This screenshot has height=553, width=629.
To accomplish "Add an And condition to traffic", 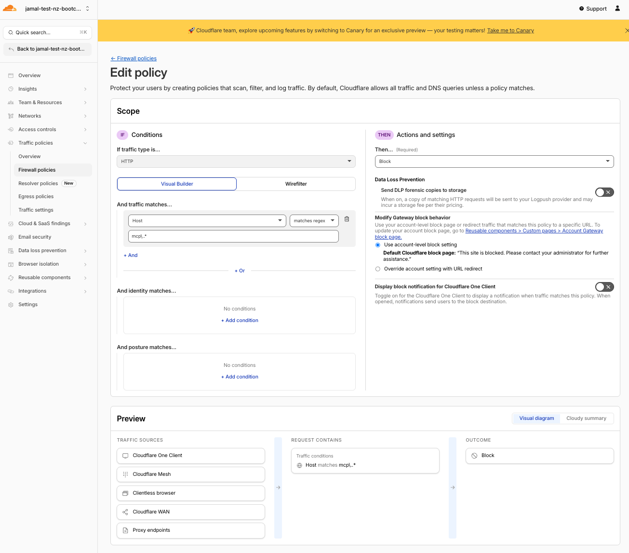I will [131, 256].
